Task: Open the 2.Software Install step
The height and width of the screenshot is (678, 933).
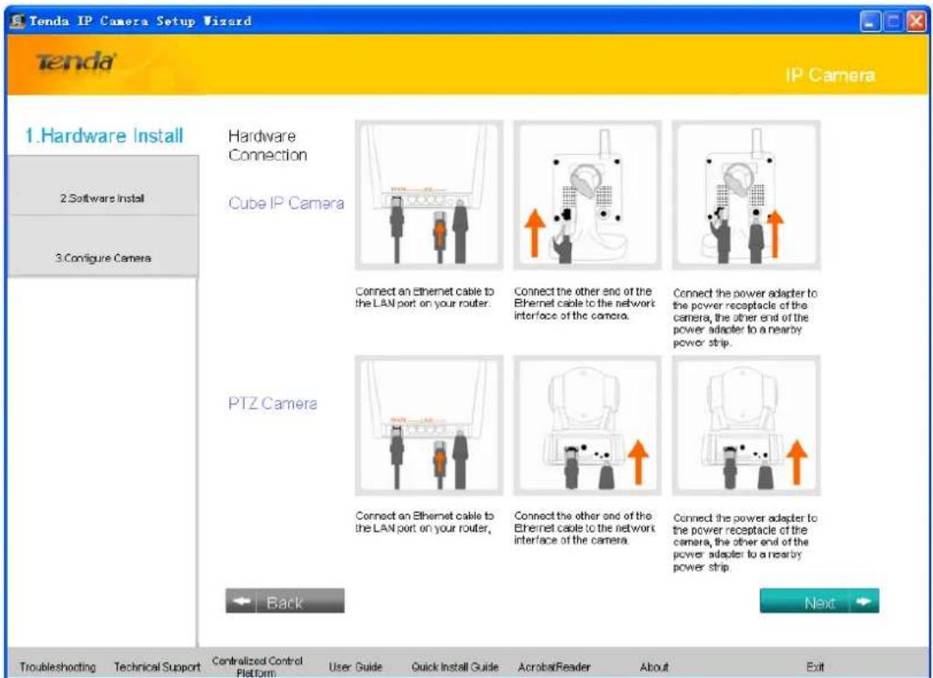Action: [x=103, y=185]
